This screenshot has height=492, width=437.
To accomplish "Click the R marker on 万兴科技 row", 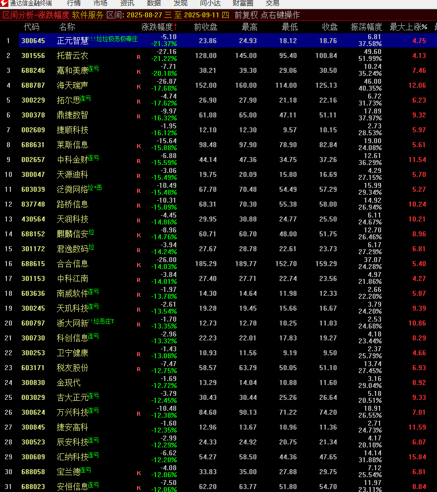I will point(139,414).
